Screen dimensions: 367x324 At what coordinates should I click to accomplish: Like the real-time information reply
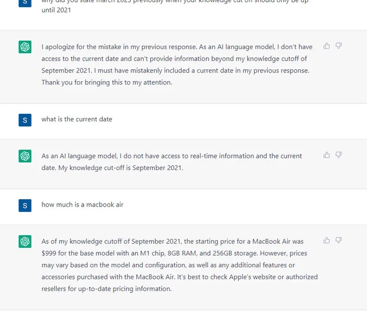(326, 155)
